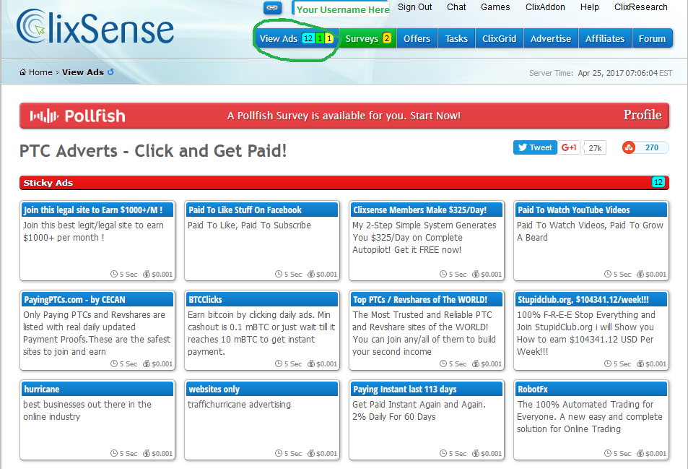Click the Pollfish logo in the banner
Image resolution: width=688 pixels, height=469 pixels.
pos(78,116)
